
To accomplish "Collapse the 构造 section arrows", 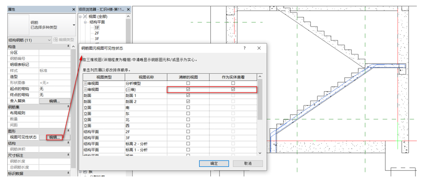I will tap(69, 47).
